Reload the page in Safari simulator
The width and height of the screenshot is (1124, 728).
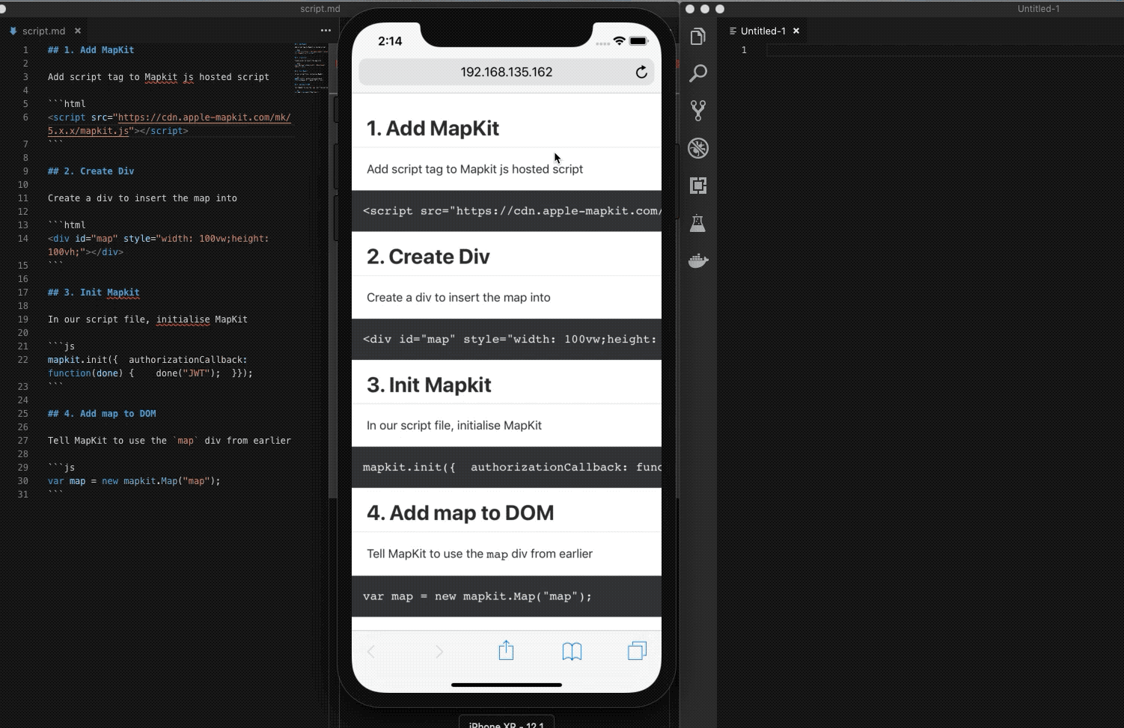coord(641,72)
